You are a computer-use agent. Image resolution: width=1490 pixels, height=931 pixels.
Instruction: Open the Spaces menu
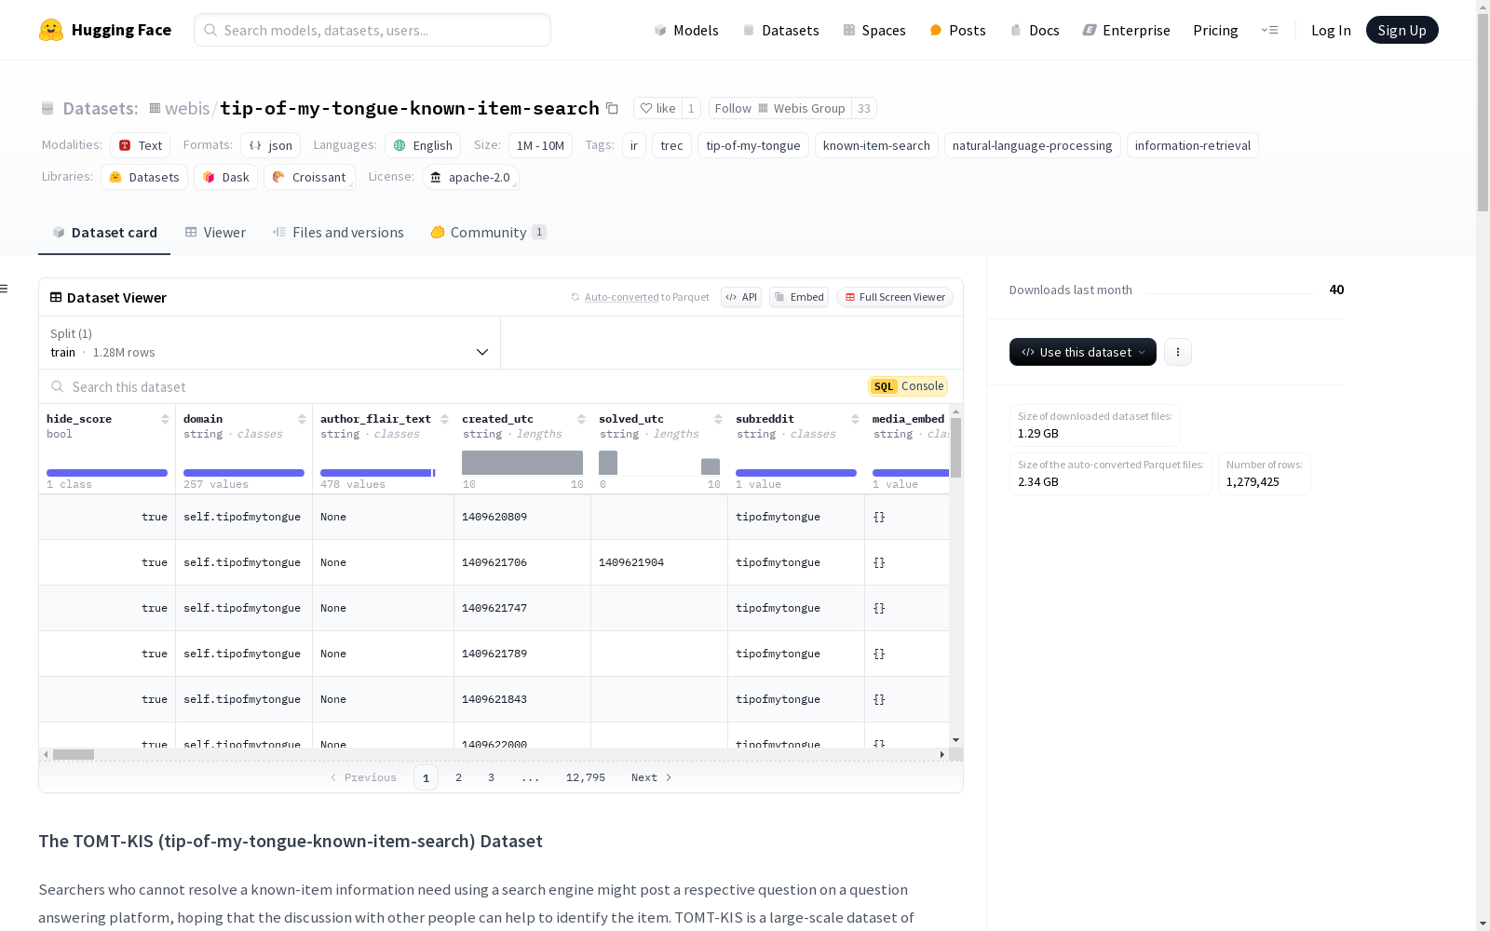click(x=874, y=30)
